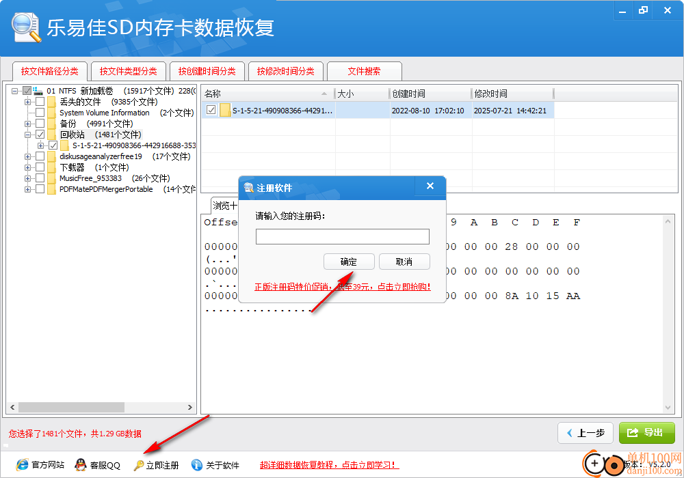Click the key icon for registration
684x478 pixels.
(x=139, y=465)
